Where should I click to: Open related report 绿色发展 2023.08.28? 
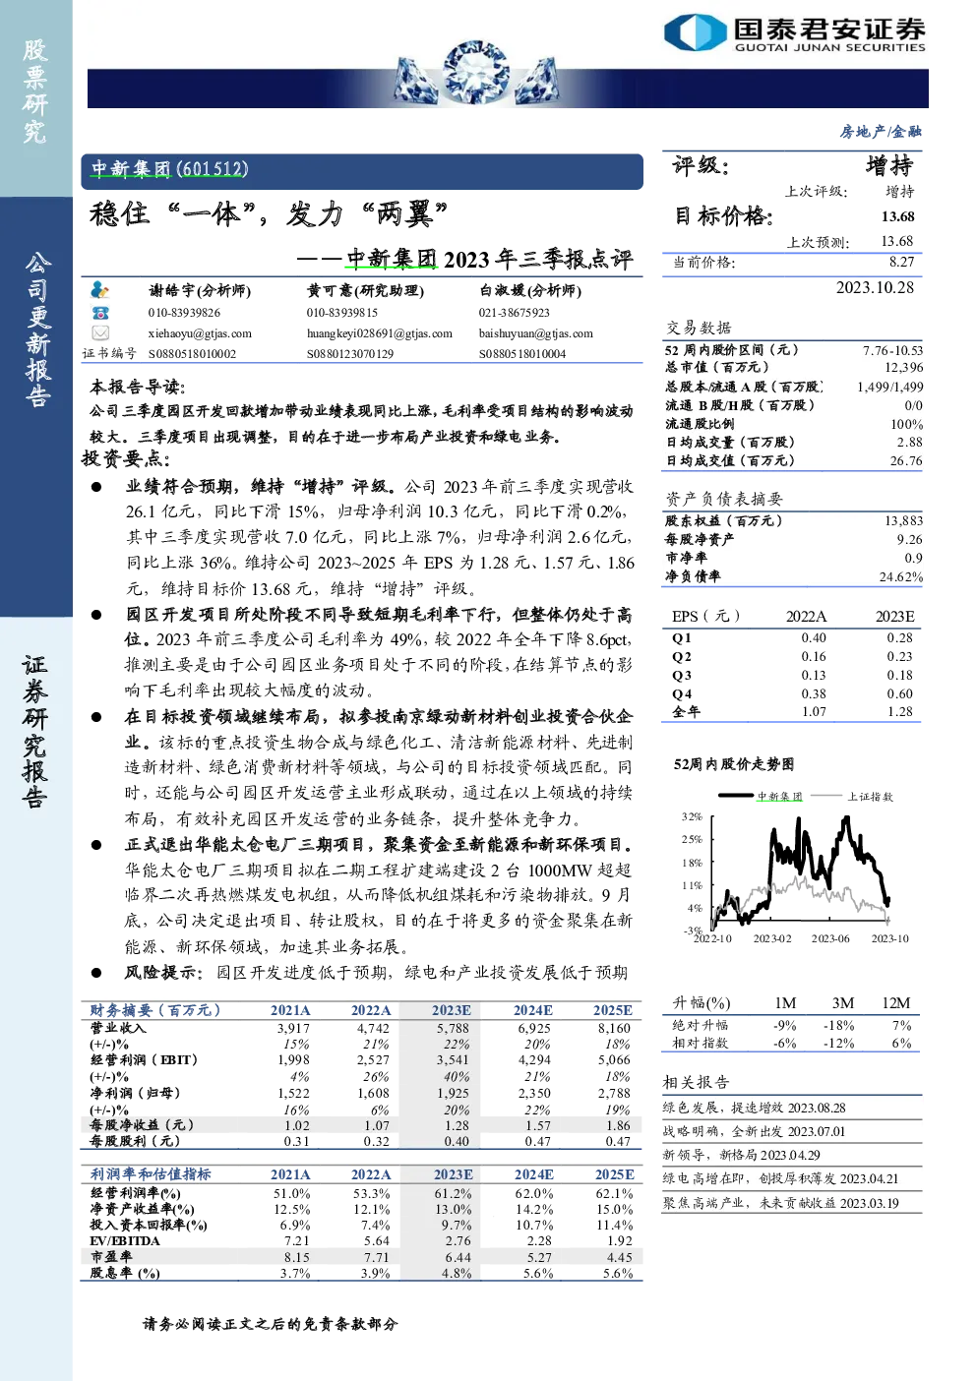(x=755, y=1108)
